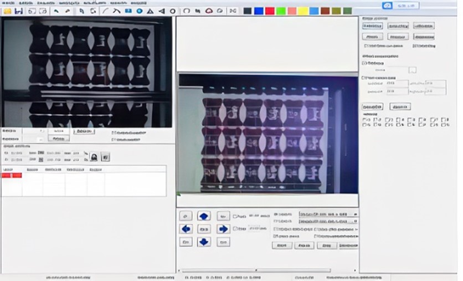Open the first menu in the menu bar

[8, 3]
